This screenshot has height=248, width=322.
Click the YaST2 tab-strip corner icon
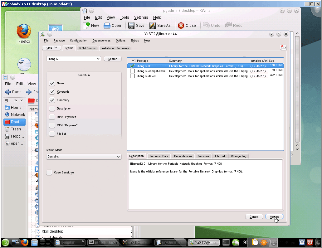[283, 47]
